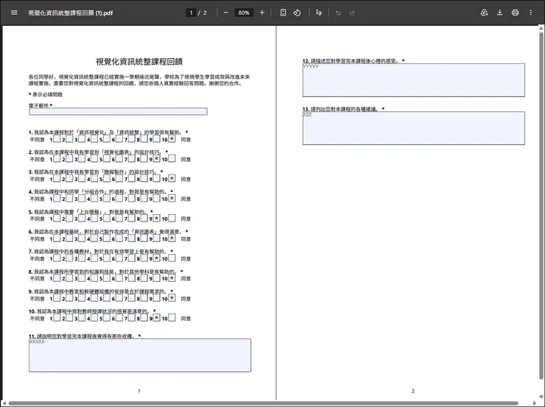Click the form title 視覺化資訊統整課程回饋
Screen dimensions: 545x407
coord(139,62)
